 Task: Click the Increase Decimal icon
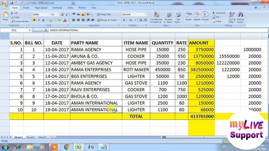pyautogui.click(x=141, y=20)
